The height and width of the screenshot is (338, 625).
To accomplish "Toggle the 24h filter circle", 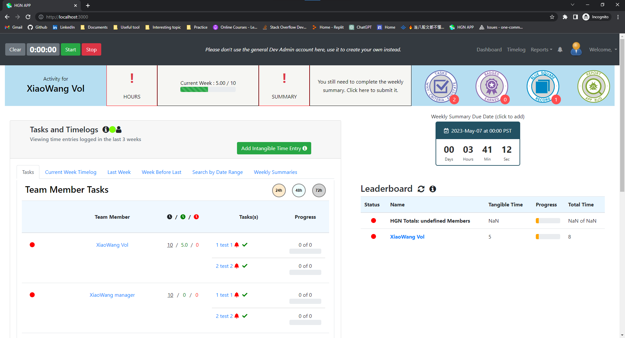I will click(279, 190).
